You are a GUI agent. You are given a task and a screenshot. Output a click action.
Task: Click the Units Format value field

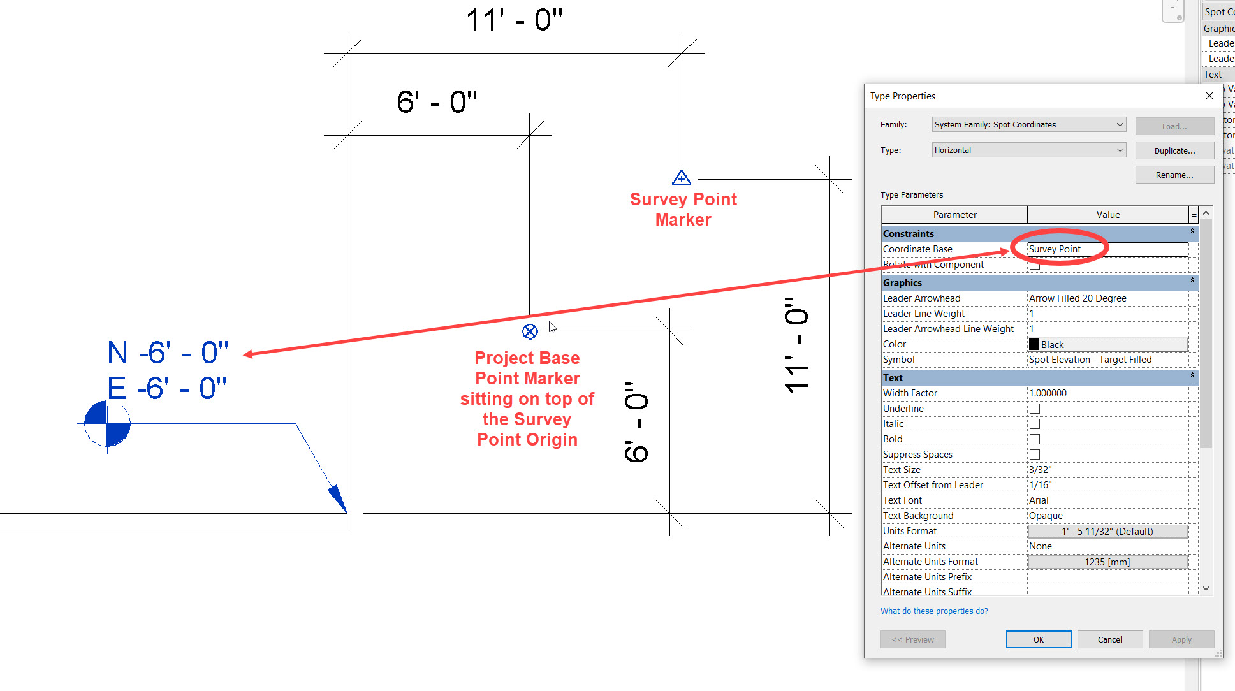point(1107,530)
